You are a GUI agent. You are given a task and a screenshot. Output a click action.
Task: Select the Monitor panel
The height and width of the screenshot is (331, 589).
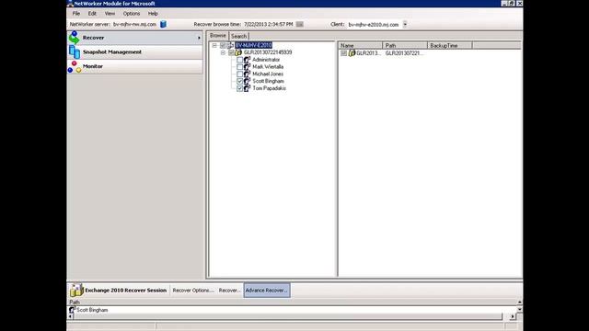pyautogui.click(x=134, y=66)
